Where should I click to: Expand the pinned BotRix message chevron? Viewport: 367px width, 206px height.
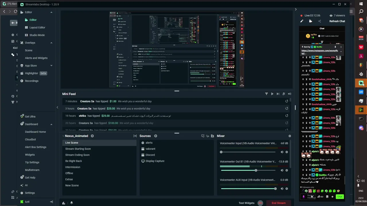[x=341, y=51]
